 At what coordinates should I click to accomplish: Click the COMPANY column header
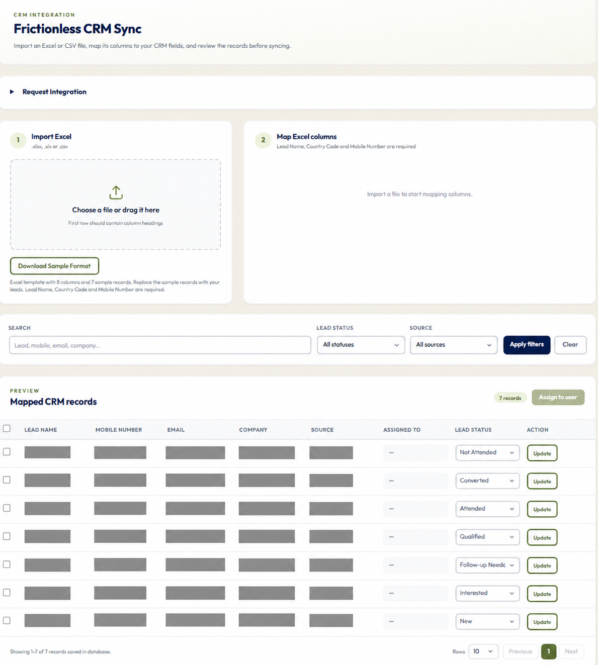click(x=253, y=430)
